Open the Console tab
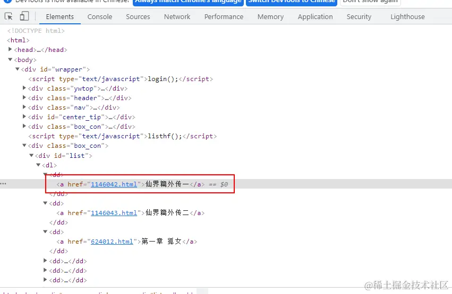The image size is (452, 294). [100, 16]
